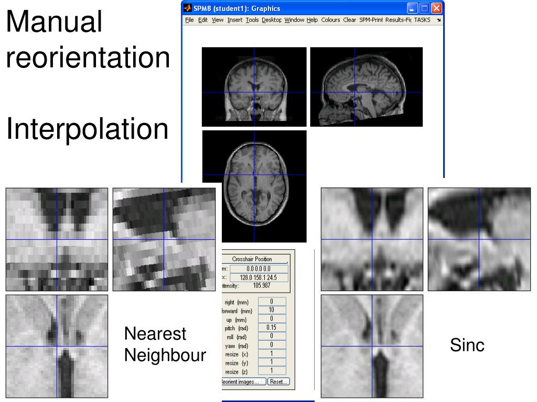
Task: Click the Manual reorientation heading
Action: tap(88, 39)
